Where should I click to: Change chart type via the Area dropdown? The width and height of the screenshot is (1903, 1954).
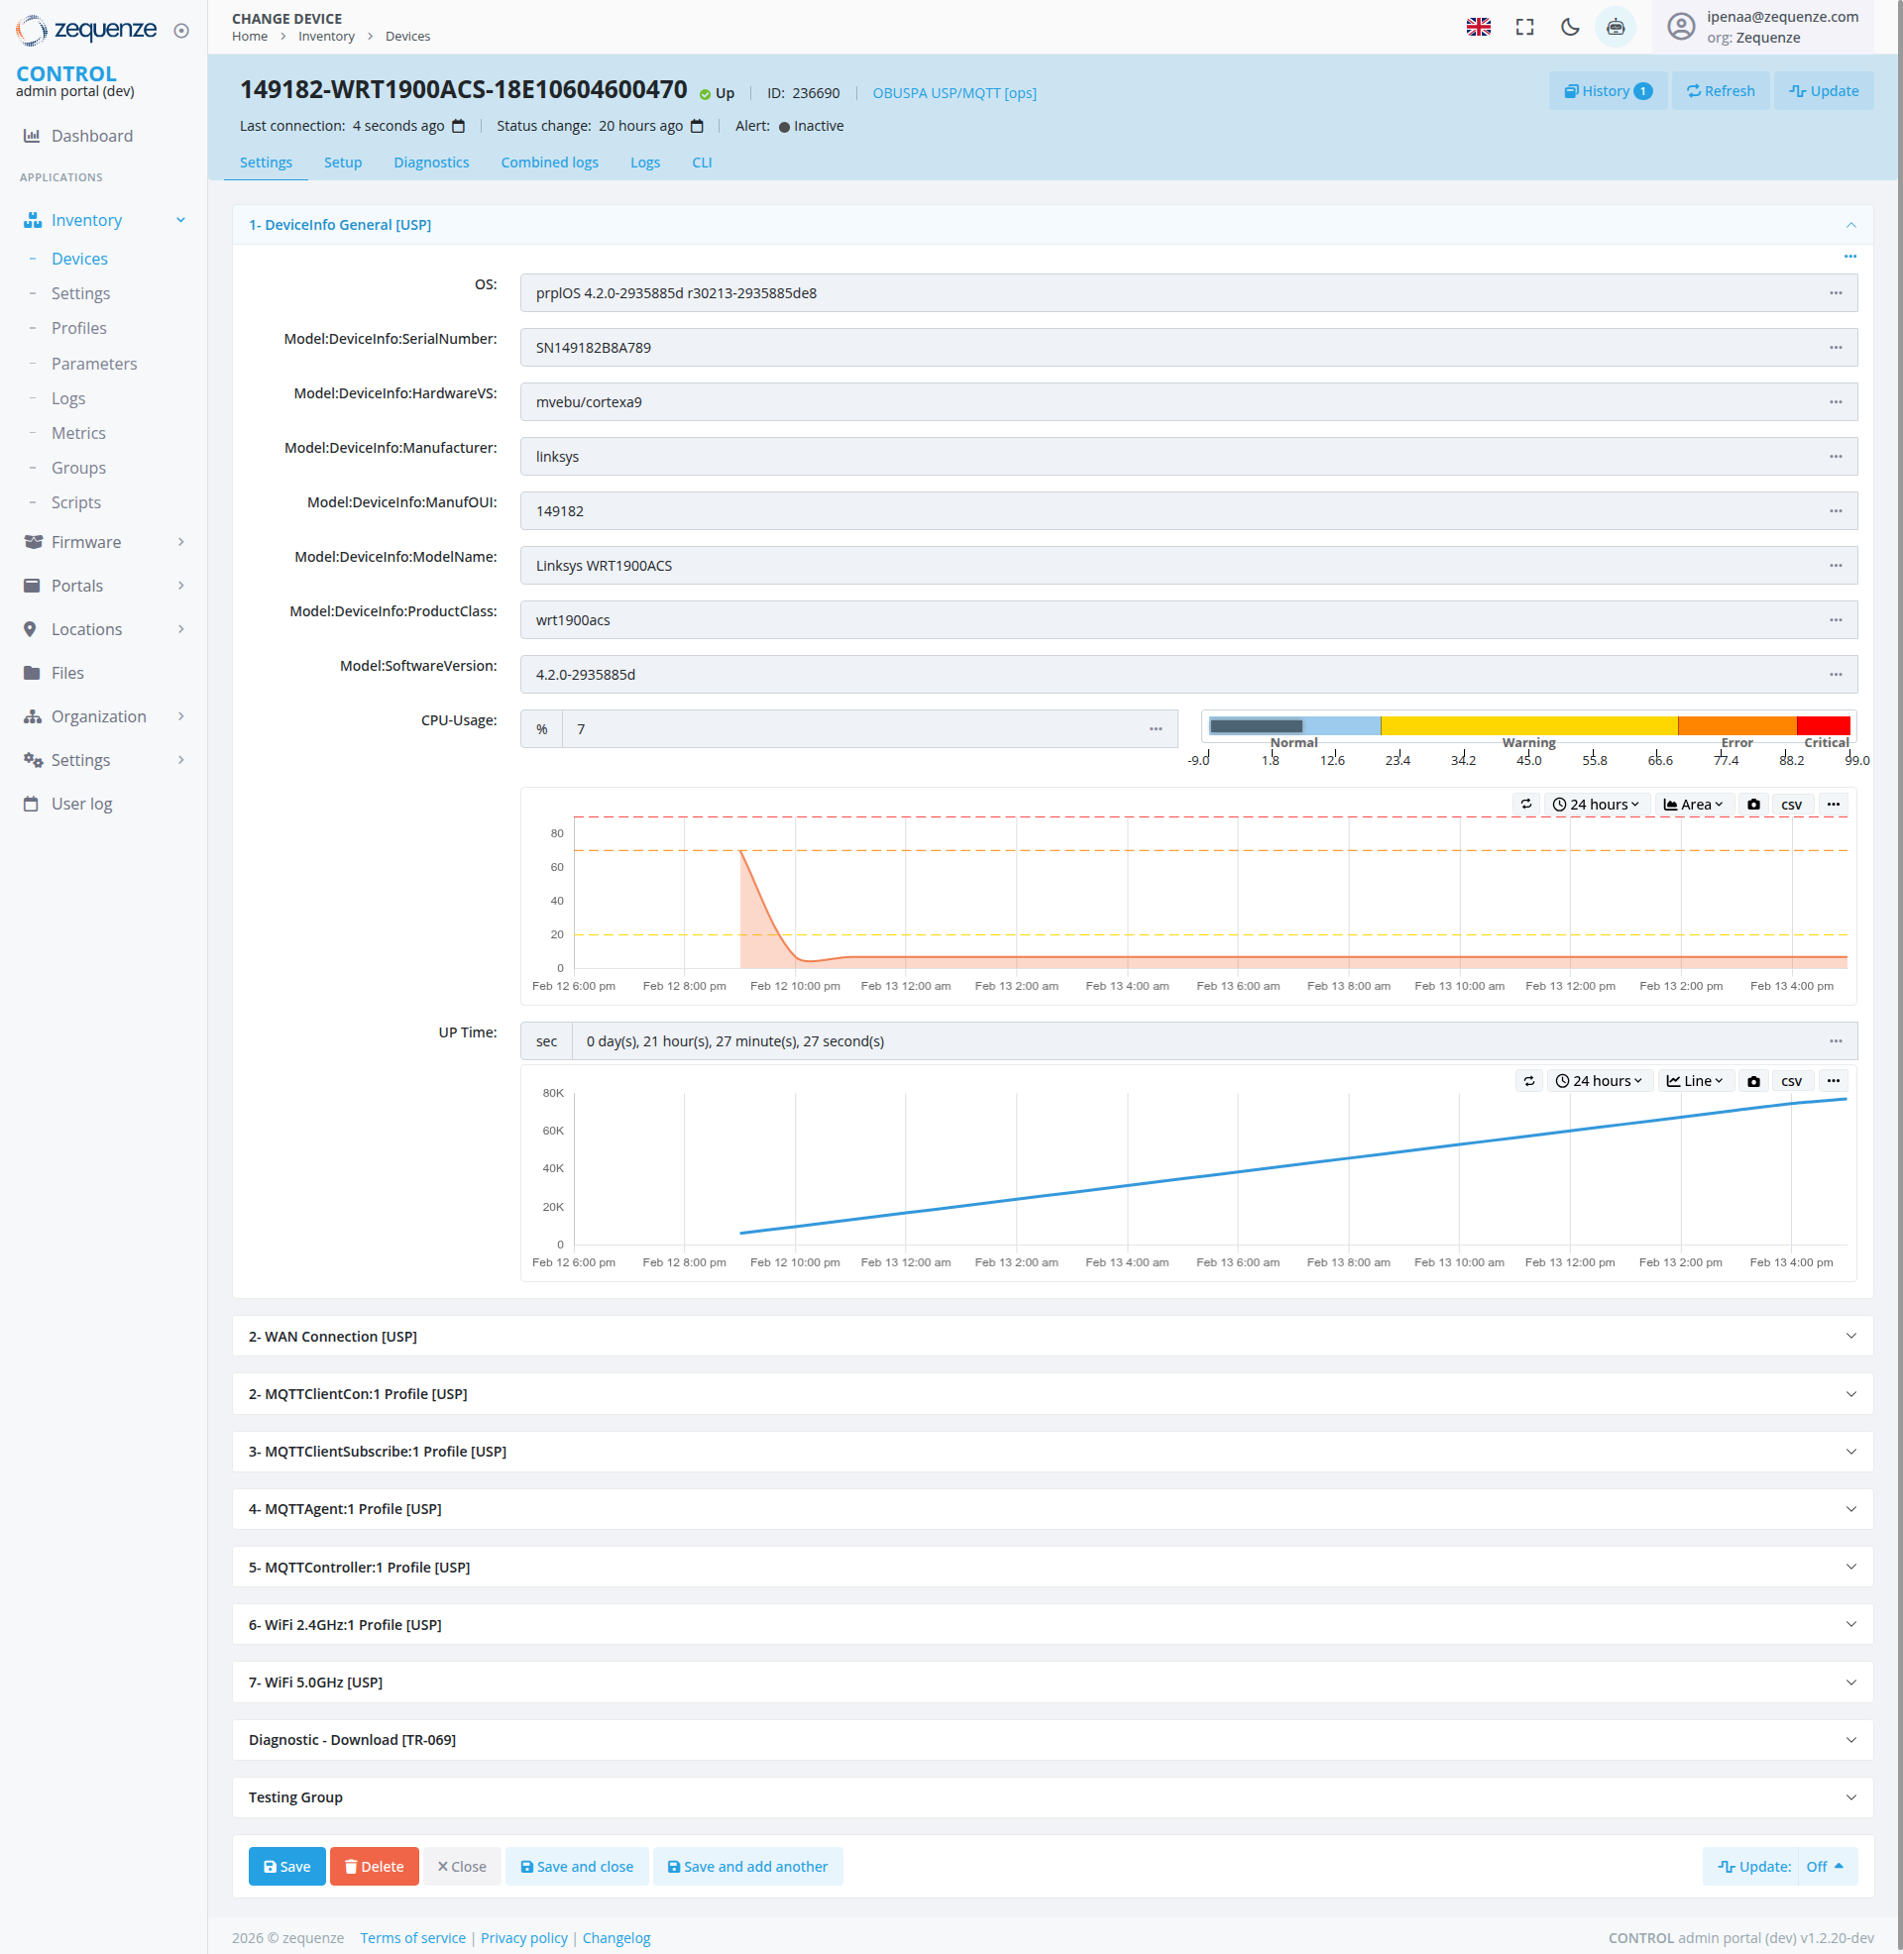tap(1693, 805)
